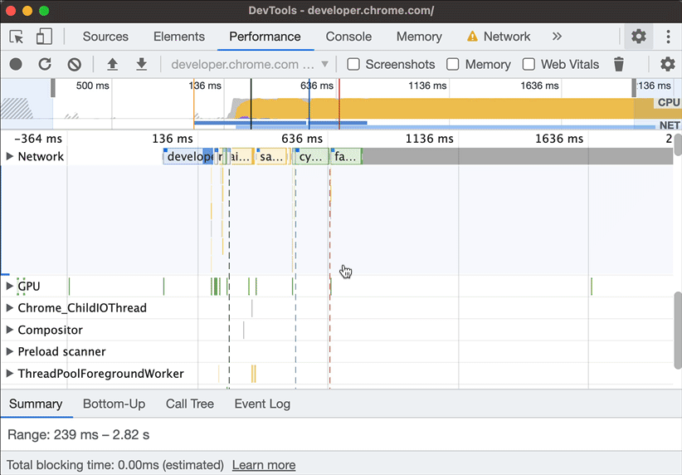Click the Record performance profile button
Viewport: 682px width, 475px height.
16,64
